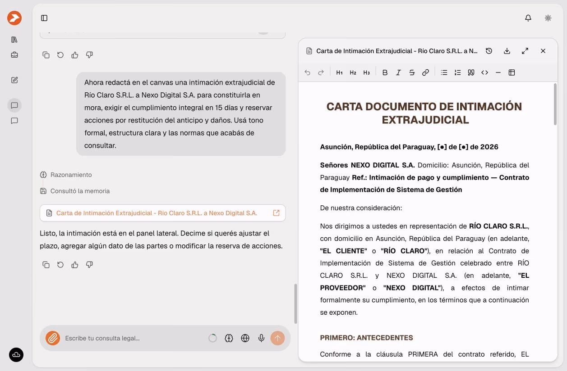Like the latest response below 'Listo' message
Viewport: 567px width, 371px height.
75,265
